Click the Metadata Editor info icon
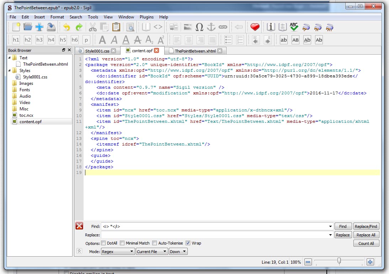 pos(271,27)
